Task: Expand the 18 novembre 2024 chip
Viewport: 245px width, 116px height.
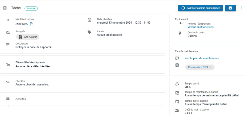Action: (200, 67)
